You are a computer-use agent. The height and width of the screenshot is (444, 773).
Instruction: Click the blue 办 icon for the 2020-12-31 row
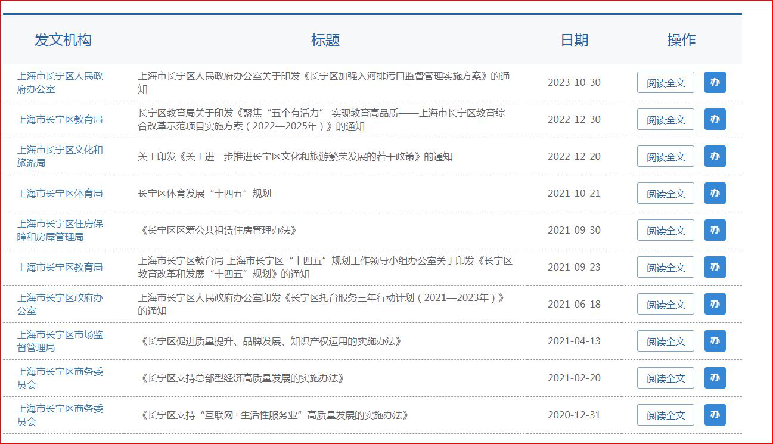715,415
